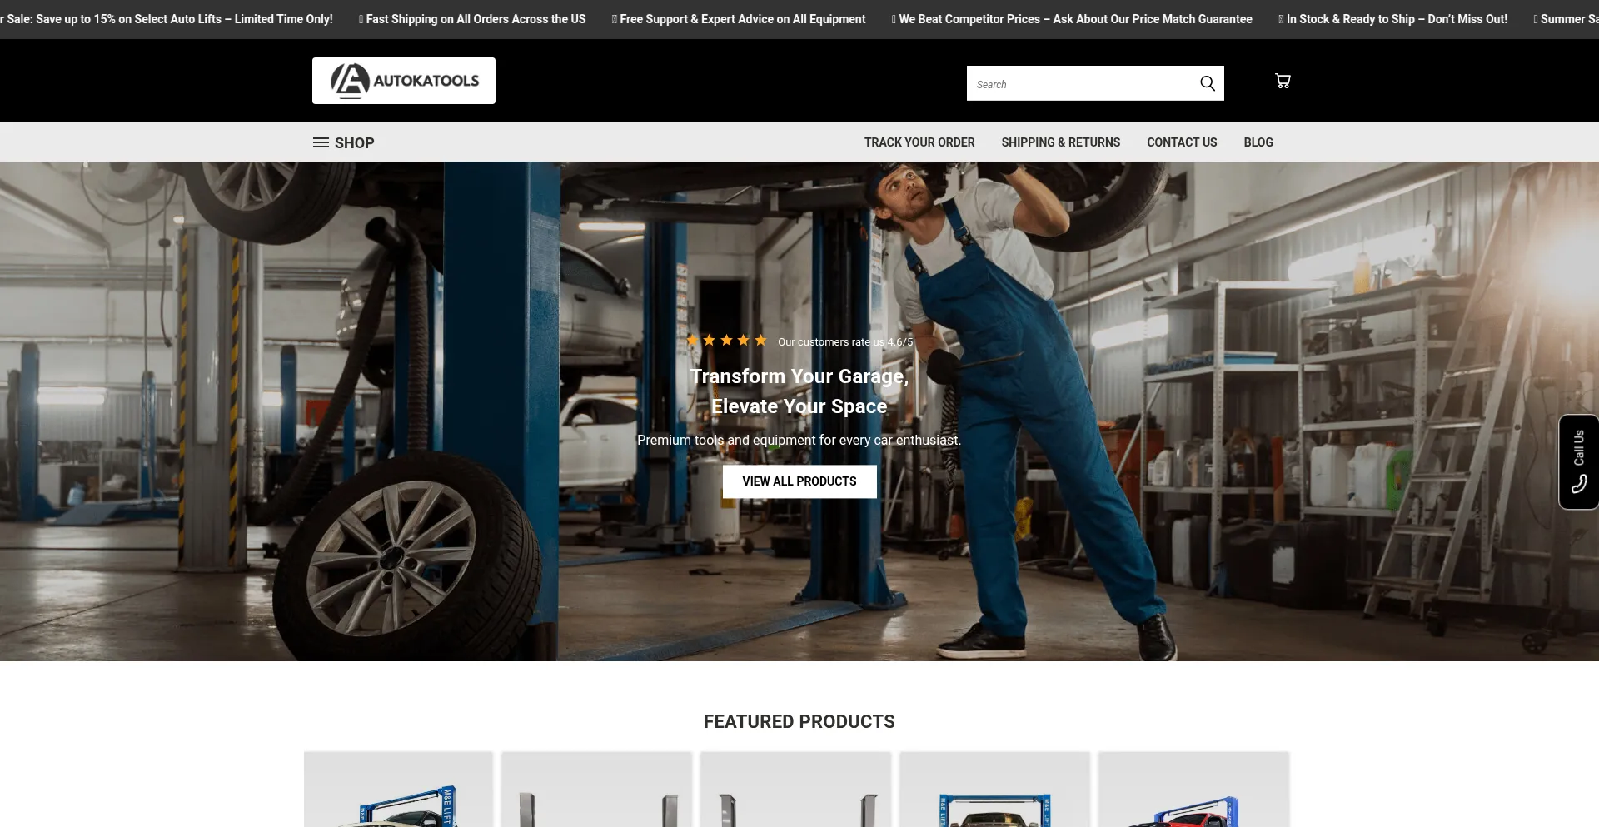Open the second featured product thumbnail
The width and height of the screenshot is (1599, 827).
click(x=596, y=790)
